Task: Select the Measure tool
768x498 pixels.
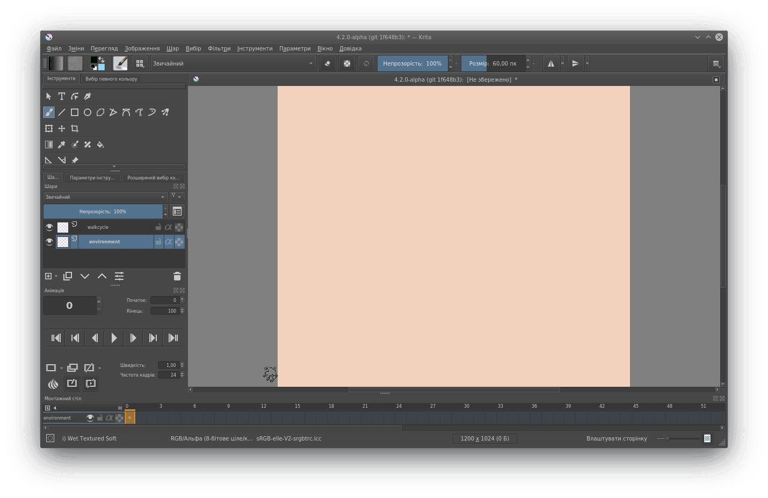Action: click(62, 160)
